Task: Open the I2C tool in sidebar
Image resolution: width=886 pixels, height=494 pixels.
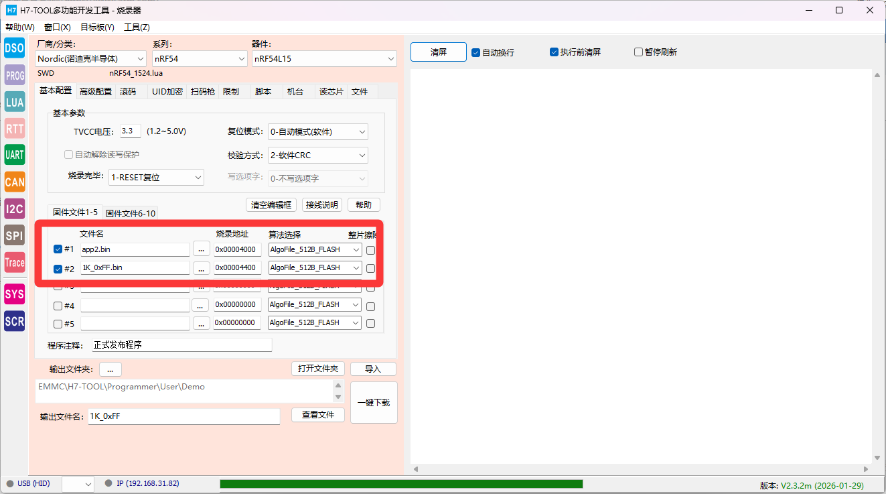Action: click(x=14, y=208)
